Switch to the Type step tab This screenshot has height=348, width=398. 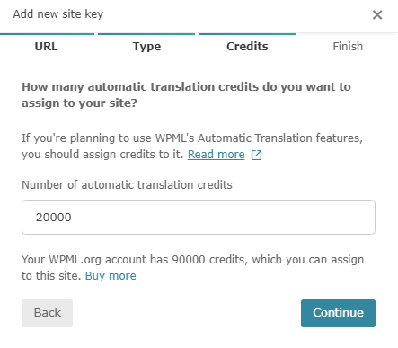click(146, 47)
